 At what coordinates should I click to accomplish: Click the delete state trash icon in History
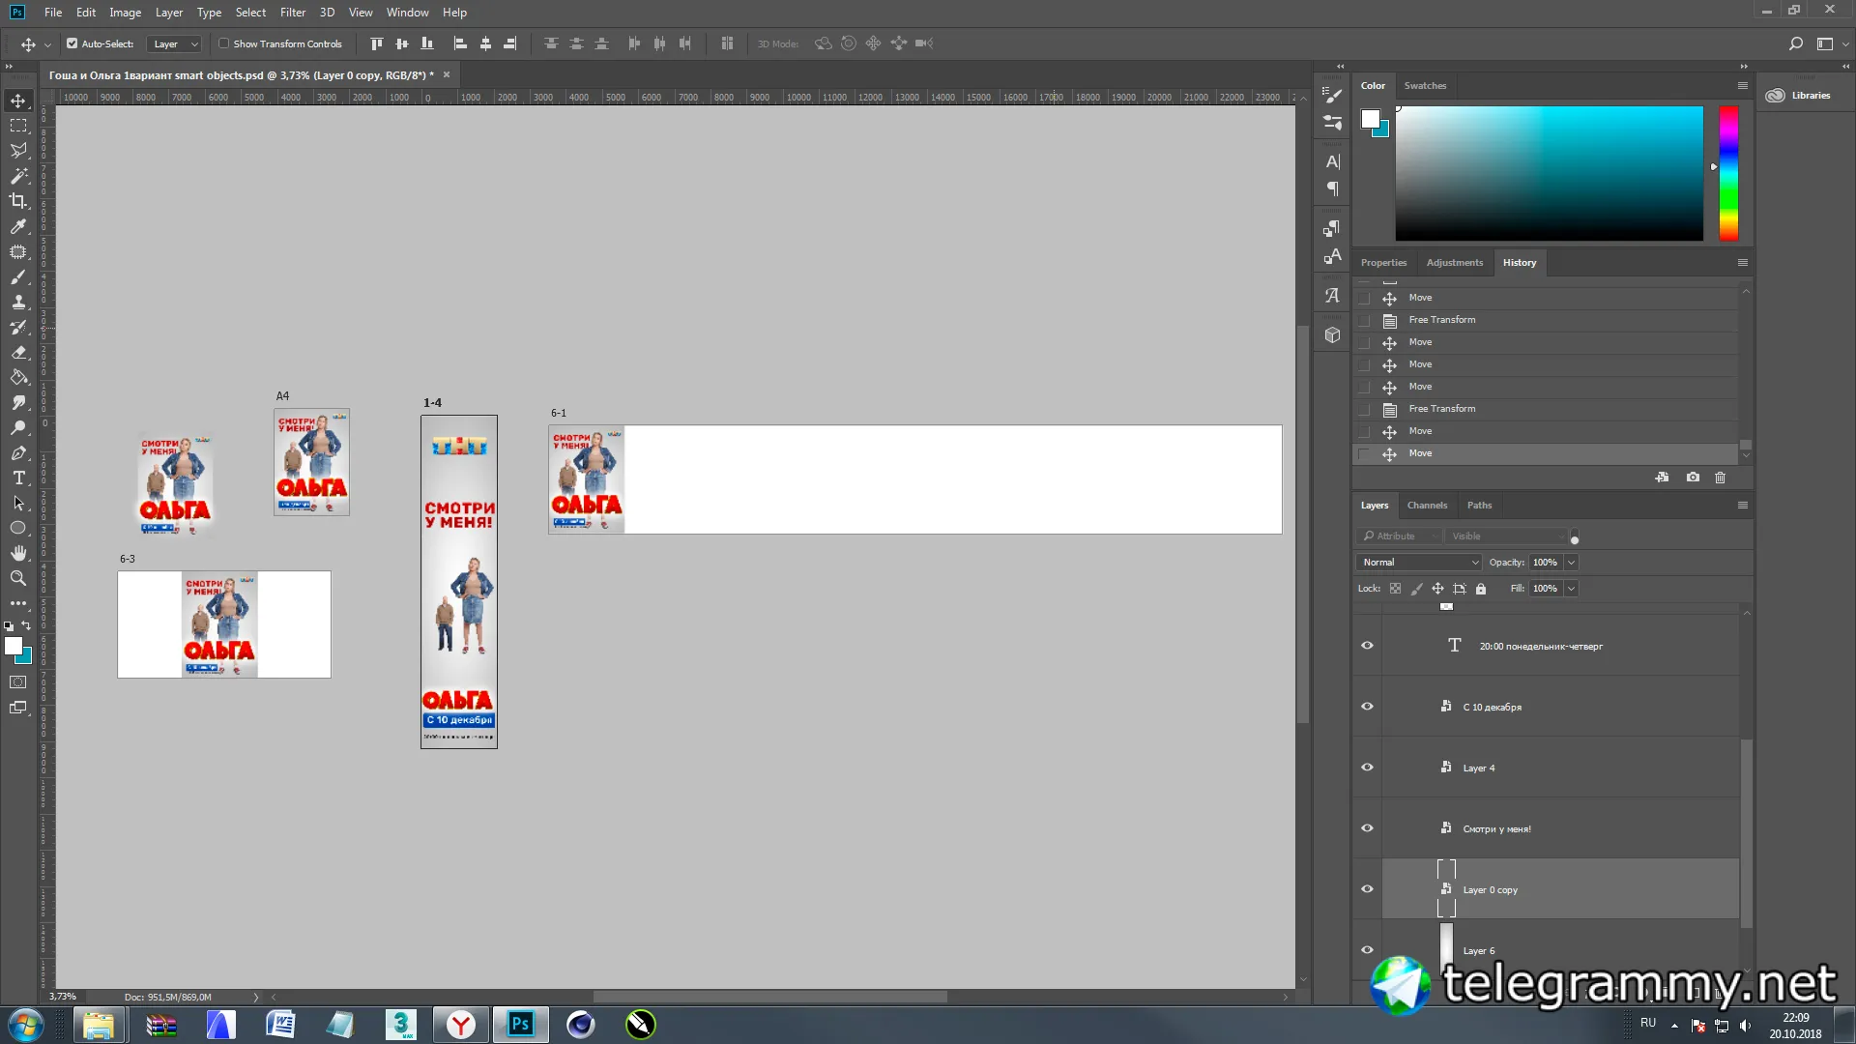click(1720, 478)
